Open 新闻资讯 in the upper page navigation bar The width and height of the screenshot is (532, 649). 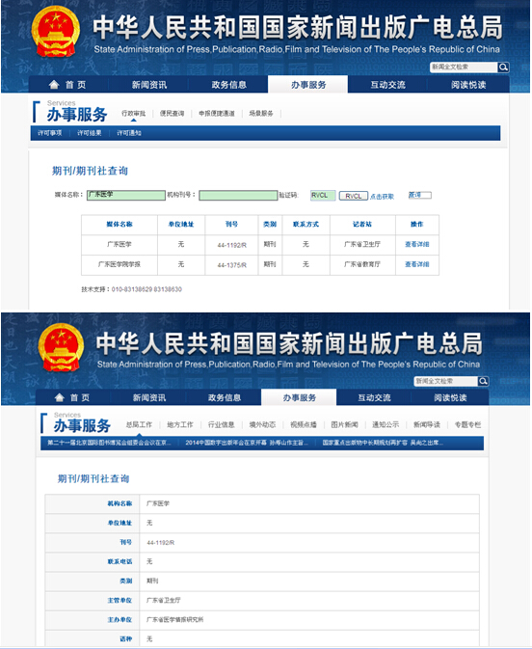pyautogui.click(x=149, y=85)
